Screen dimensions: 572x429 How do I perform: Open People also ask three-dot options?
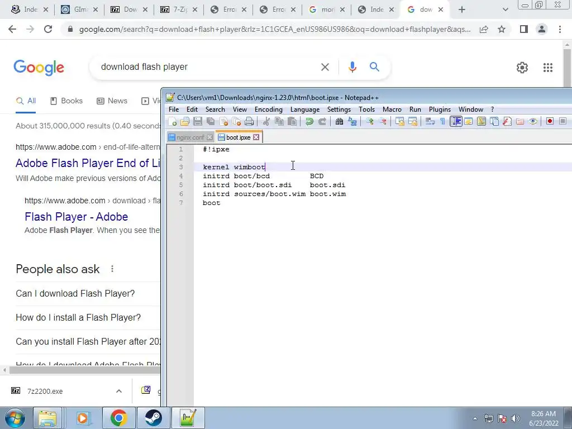pyautogui.click(x=112, y=269)
